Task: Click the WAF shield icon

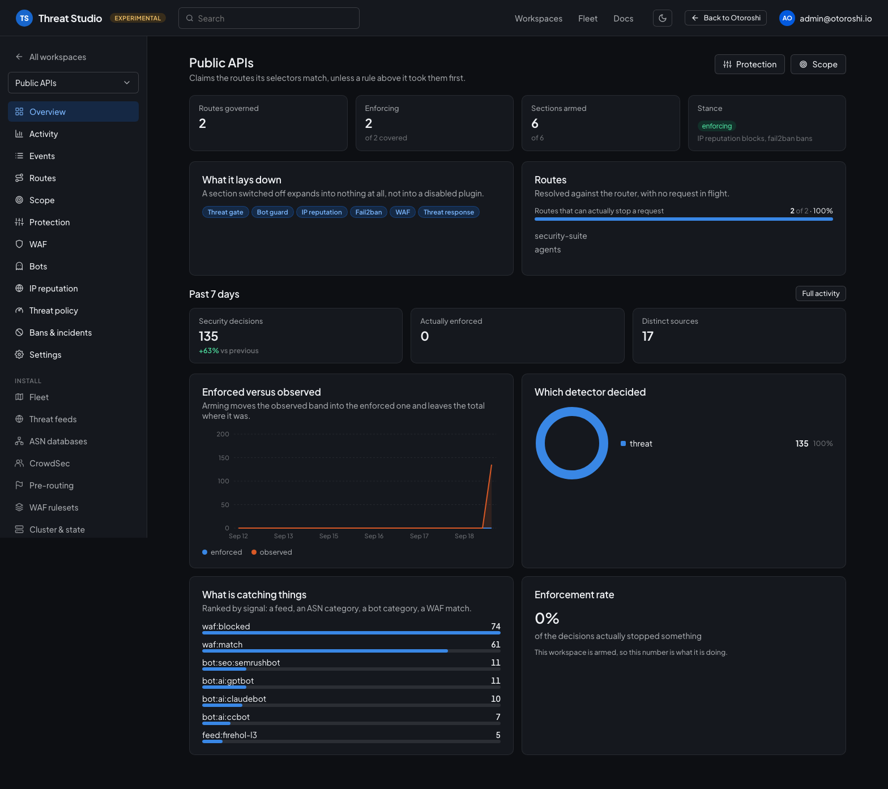Action: coord(19,244)
